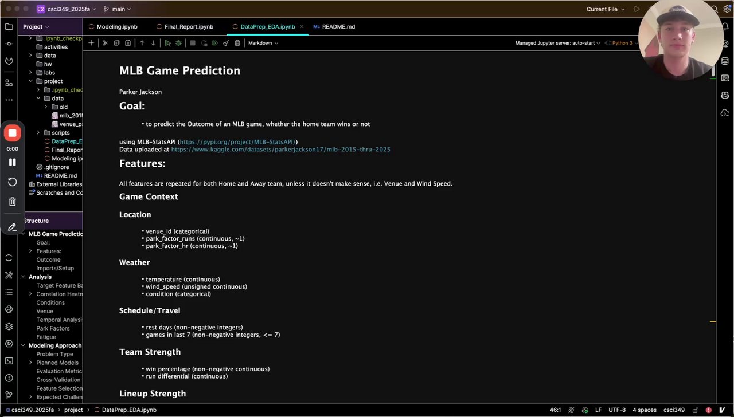The image size is (734, 417).
Task: Open the Kaggle dataset link
Action: point(280,150)
